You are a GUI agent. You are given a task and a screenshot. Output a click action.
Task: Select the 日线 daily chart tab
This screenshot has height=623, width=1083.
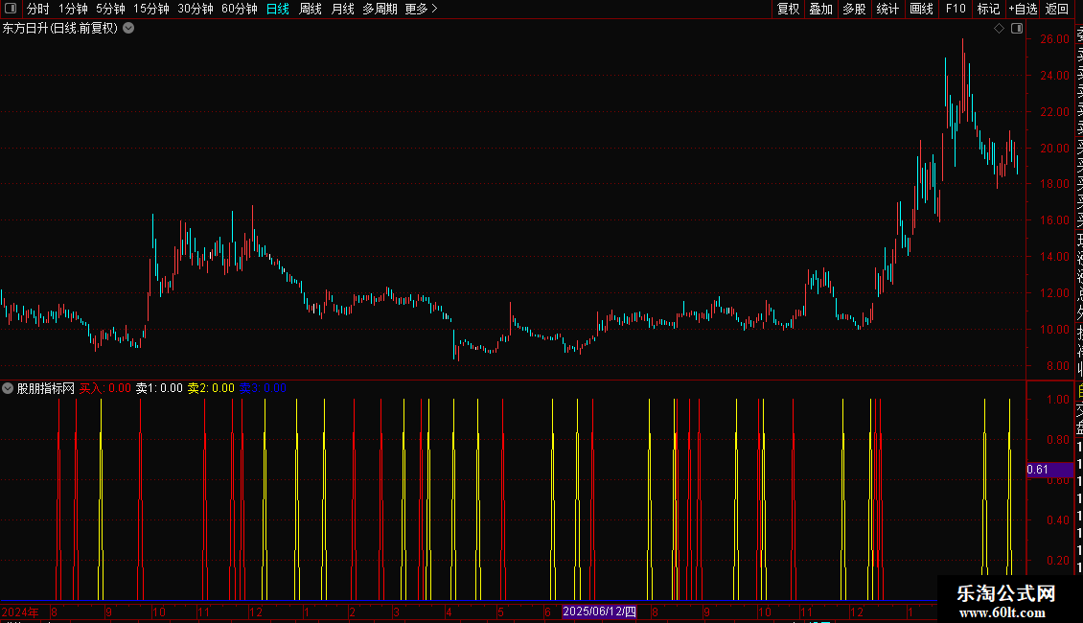point(278,9)
